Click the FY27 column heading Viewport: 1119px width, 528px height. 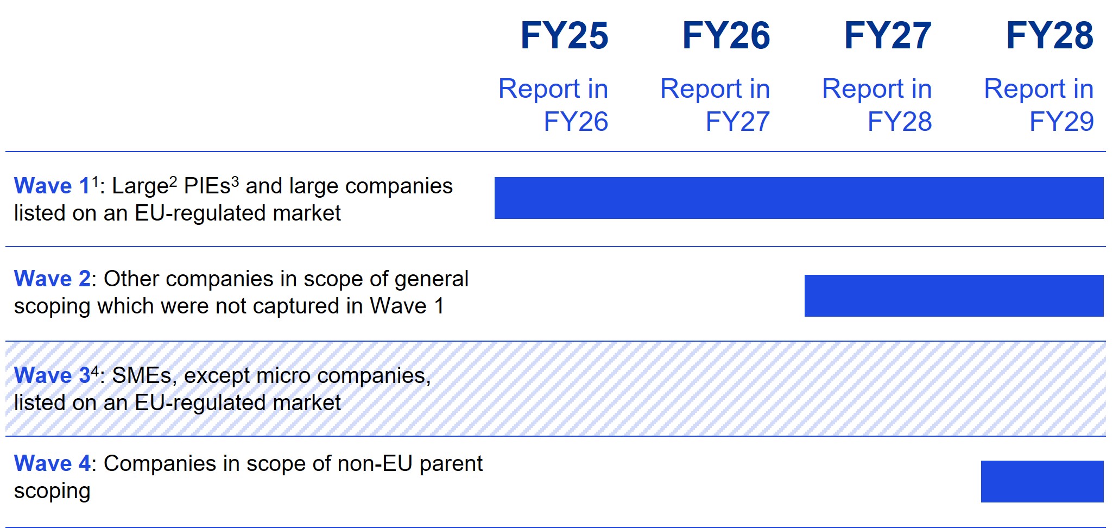(x=888, y=36)
